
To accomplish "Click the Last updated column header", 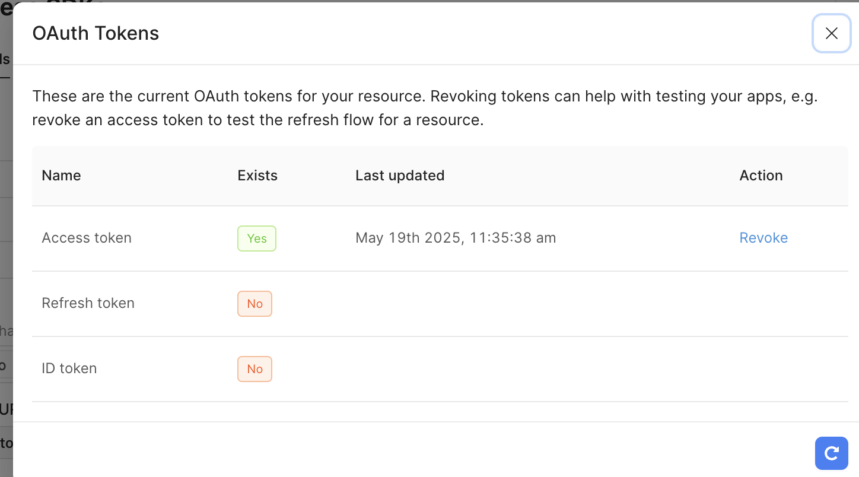I will tap(399, 176).
